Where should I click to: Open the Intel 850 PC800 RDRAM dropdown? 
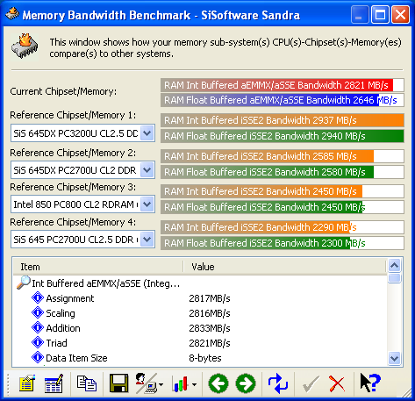(x=147, y=204)
